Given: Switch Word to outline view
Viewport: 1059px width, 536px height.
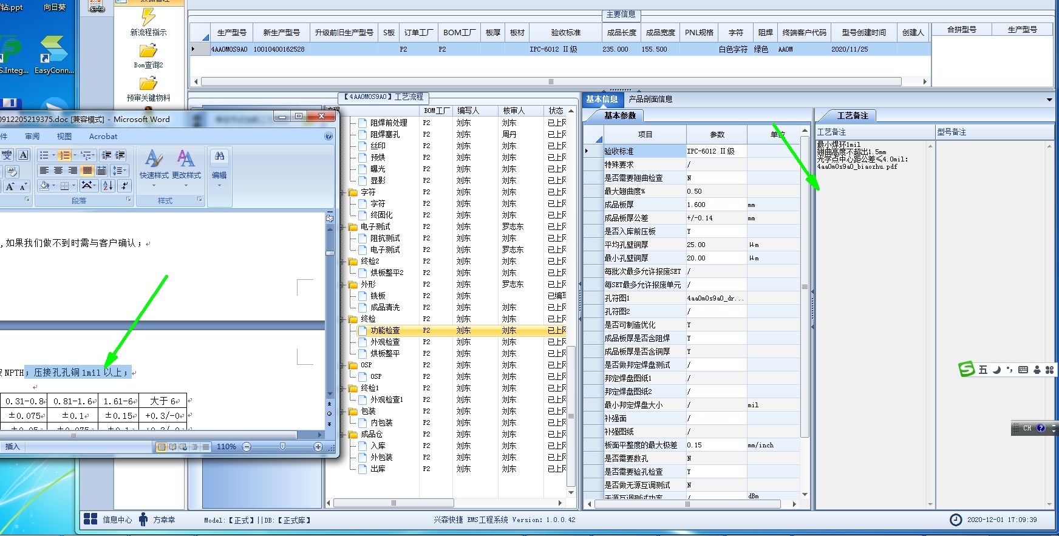Looking at the screenshot, I should pos(194,447).
